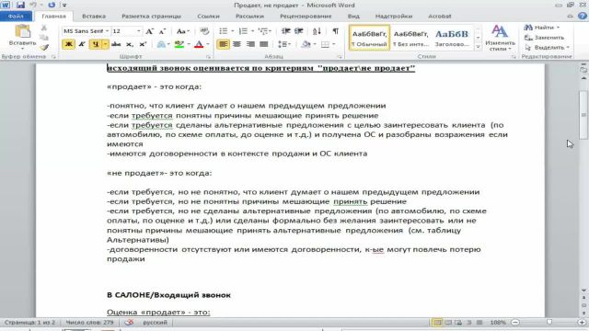Open Шрифт dialog launcher
Screen dimensions: 589x331
(x=208, y=57)
